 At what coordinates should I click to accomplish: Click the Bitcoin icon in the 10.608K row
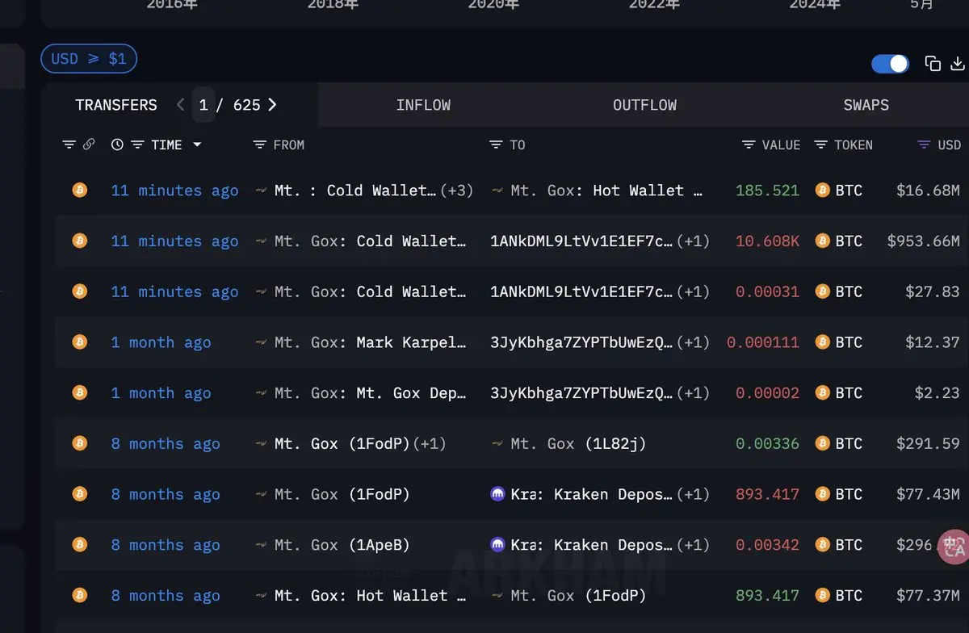click(x=79, y=241)
